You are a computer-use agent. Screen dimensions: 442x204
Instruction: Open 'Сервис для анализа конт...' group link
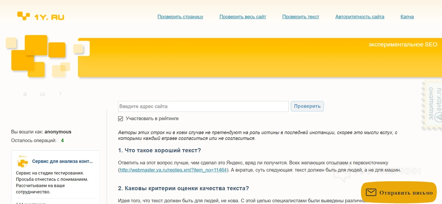click(62, 161)
